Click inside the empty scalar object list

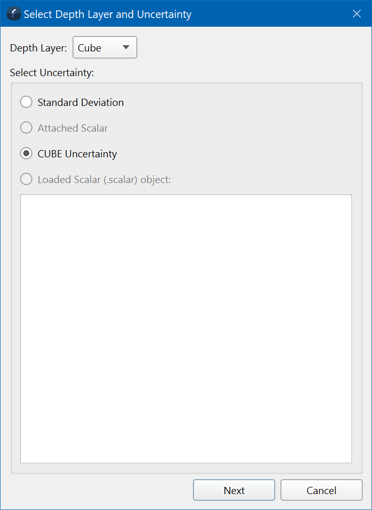[186, 329]
